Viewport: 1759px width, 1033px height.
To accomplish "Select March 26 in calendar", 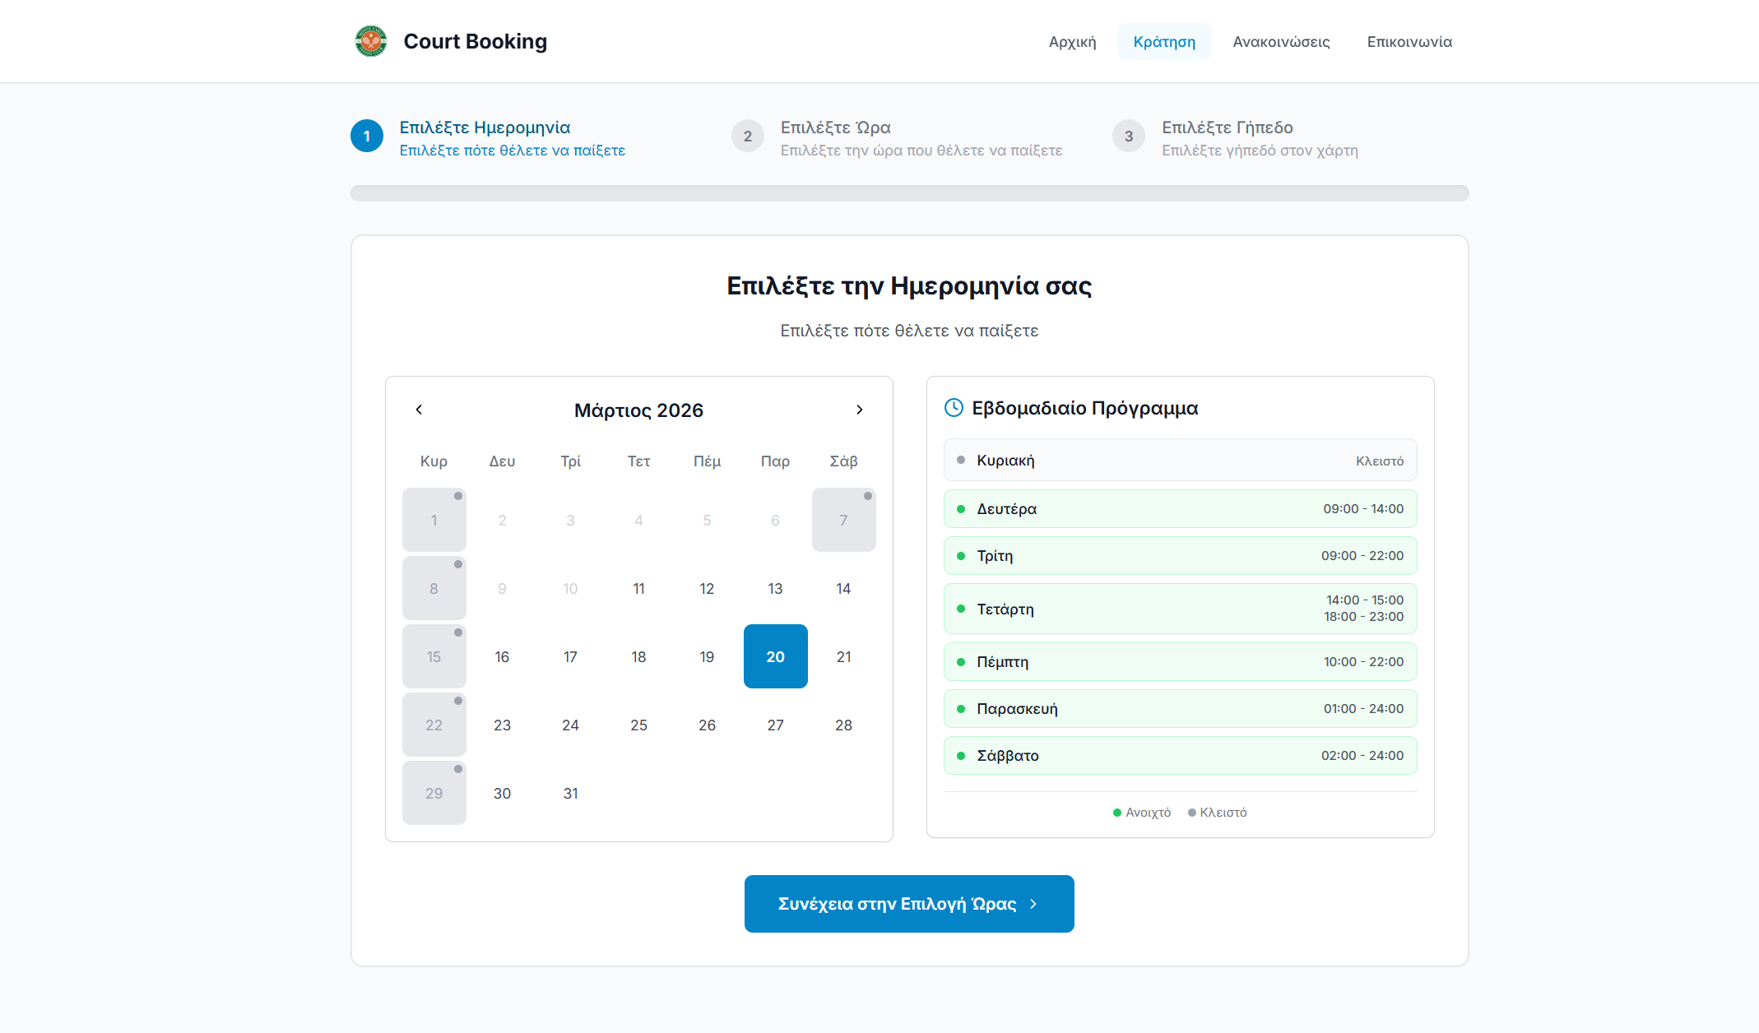I will click(707, 725).
